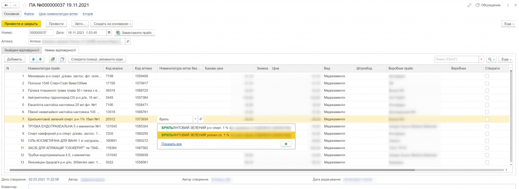This screenshot has height=189, width=519.
Task: Open the Файли section link
Action: click(x=29, y=14)
